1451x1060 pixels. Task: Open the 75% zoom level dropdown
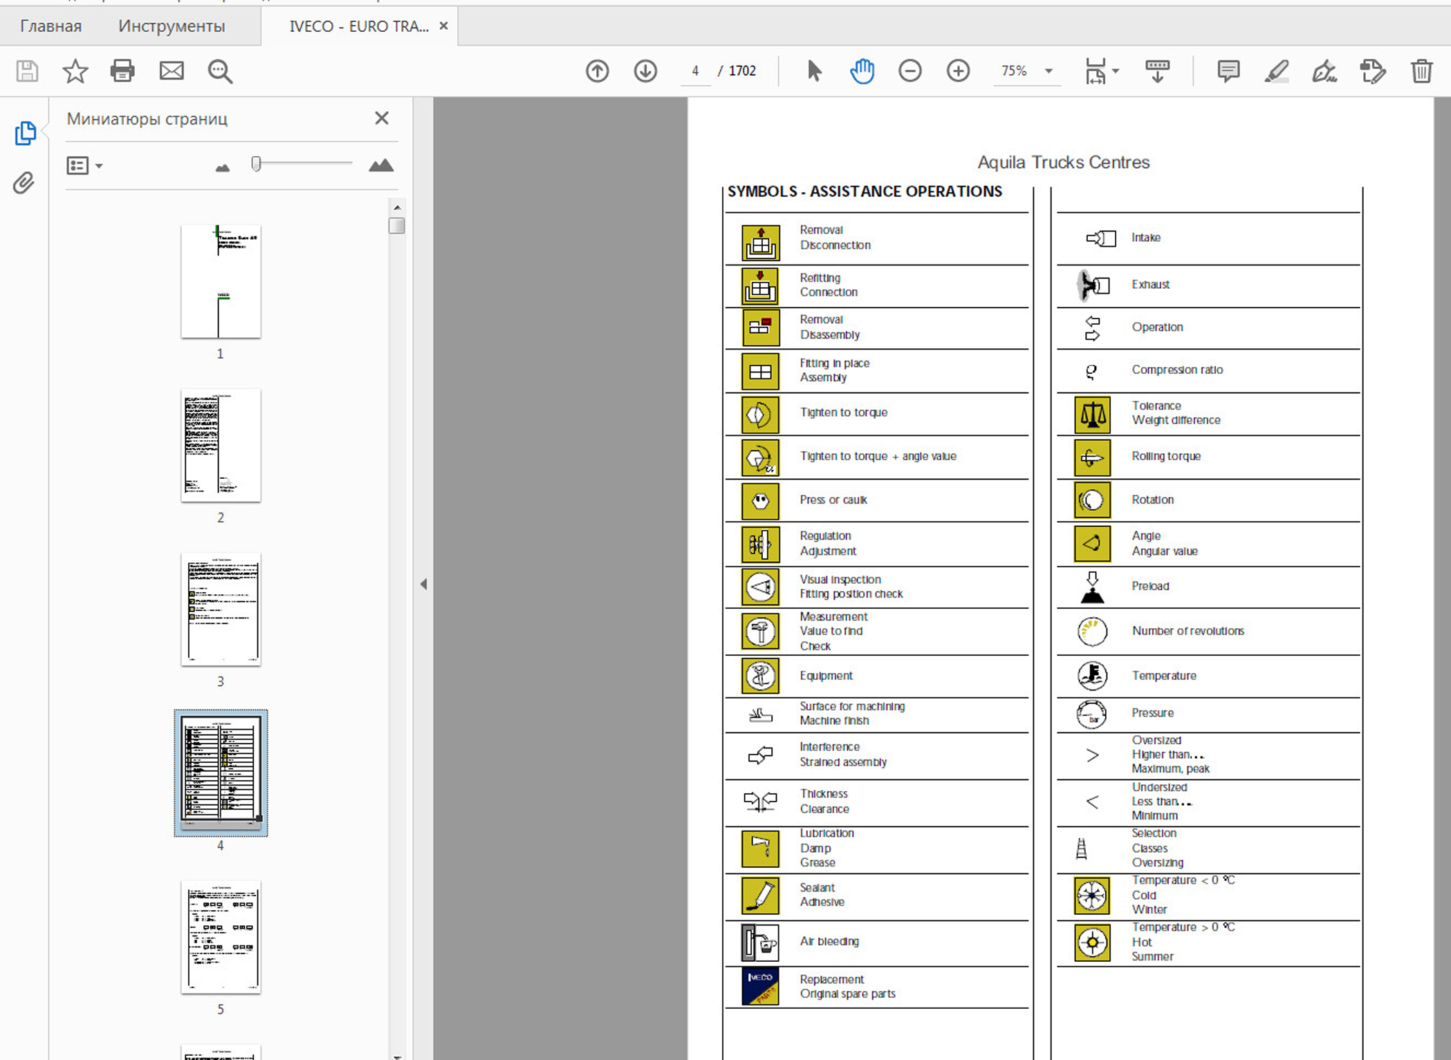(x=1048, y=70)
